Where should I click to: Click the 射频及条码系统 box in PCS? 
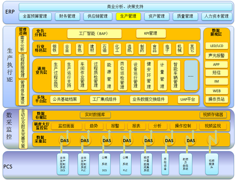click(x=185, y=164)
